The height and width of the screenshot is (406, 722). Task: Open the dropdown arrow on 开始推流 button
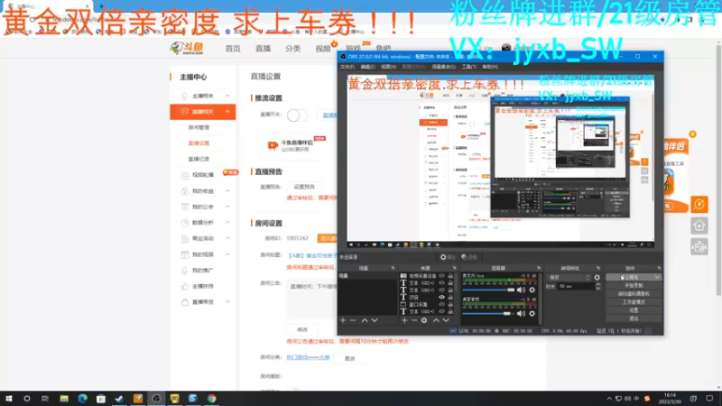coord(657,278)
